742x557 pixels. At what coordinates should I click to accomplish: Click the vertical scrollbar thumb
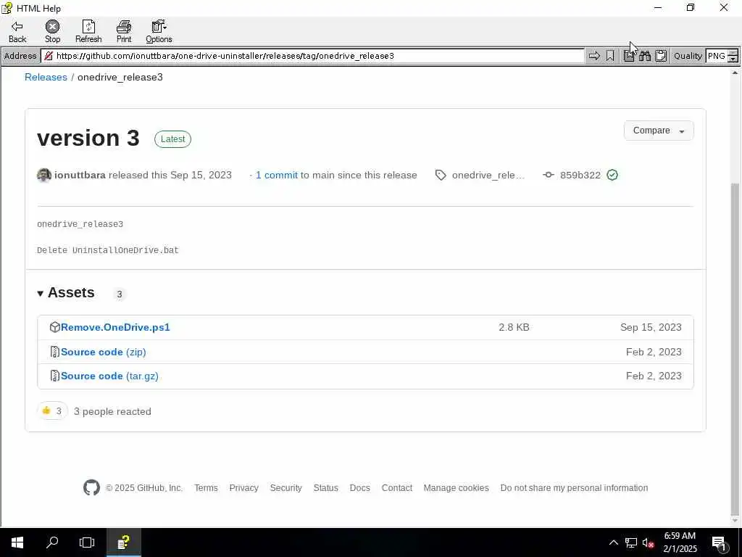735,350
